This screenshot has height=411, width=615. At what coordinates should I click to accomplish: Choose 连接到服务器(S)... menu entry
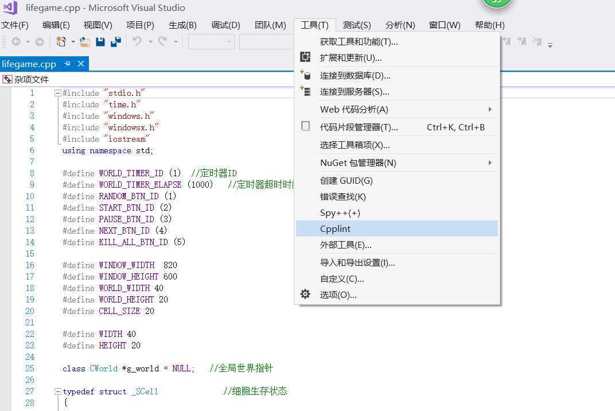click(397, 91)
